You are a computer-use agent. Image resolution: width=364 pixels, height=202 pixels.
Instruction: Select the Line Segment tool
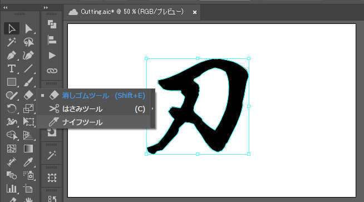pyautogui.click(x=28, y=69)
